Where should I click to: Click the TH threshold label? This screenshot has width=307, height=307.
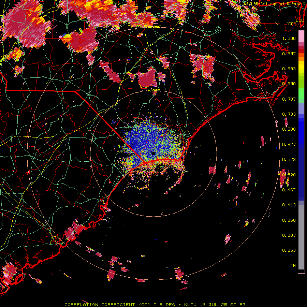pyautogui.click(x=293, y=266)
